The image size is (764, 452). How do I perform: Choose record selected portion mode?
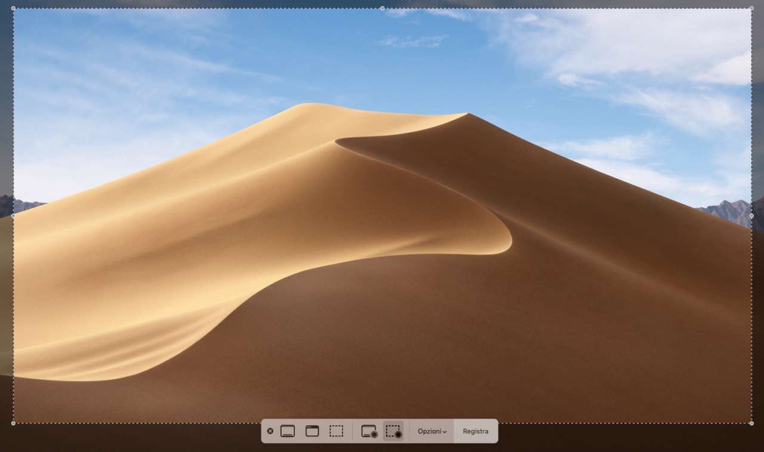pyautogui.click(x=393, y=431)
